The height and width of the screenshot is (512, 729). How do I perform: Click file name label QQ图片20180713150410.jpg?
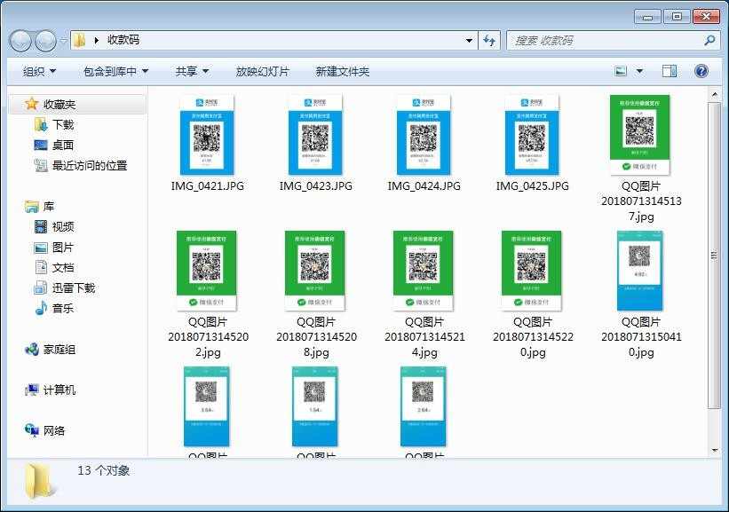(x=641, y=337)
